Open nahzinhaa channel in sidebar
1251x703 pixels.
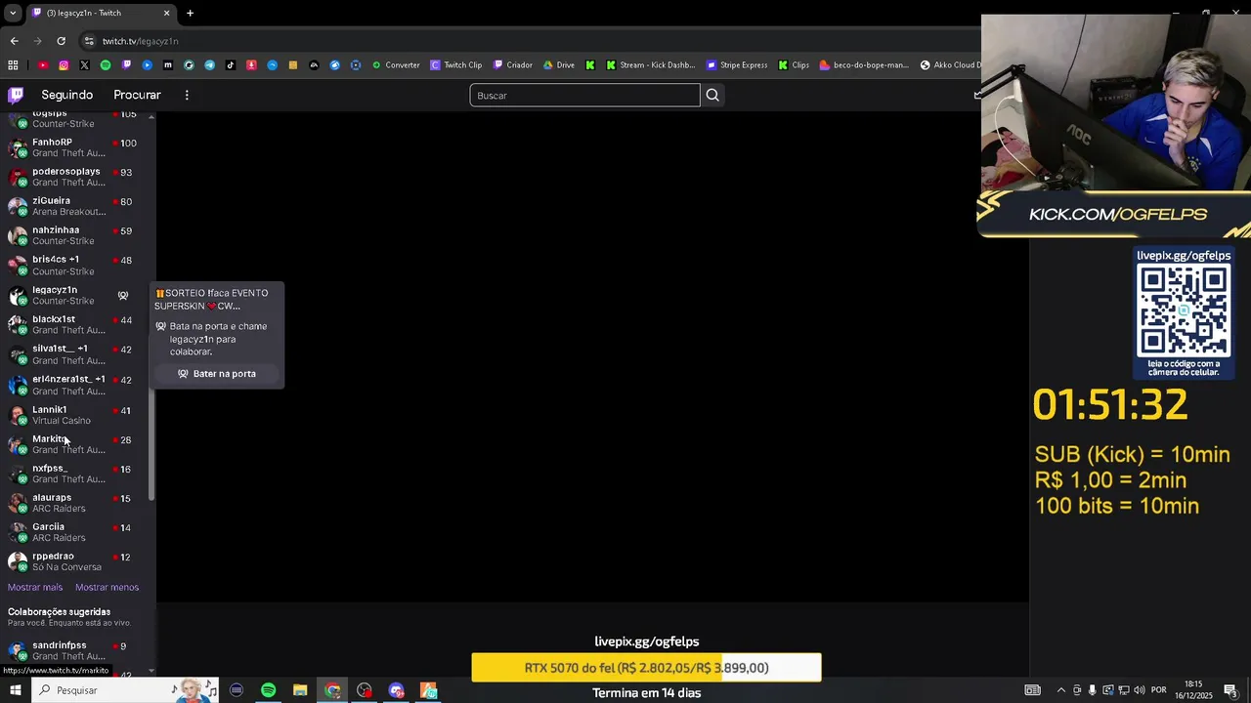(76, 235)
